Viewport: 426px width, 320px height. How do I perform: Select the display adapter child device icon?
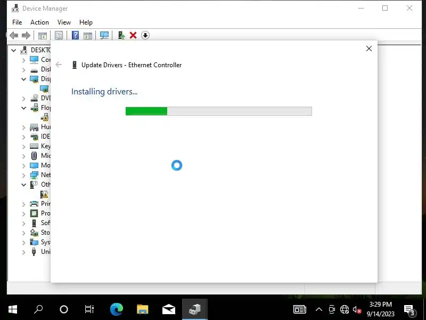(44, 89)
